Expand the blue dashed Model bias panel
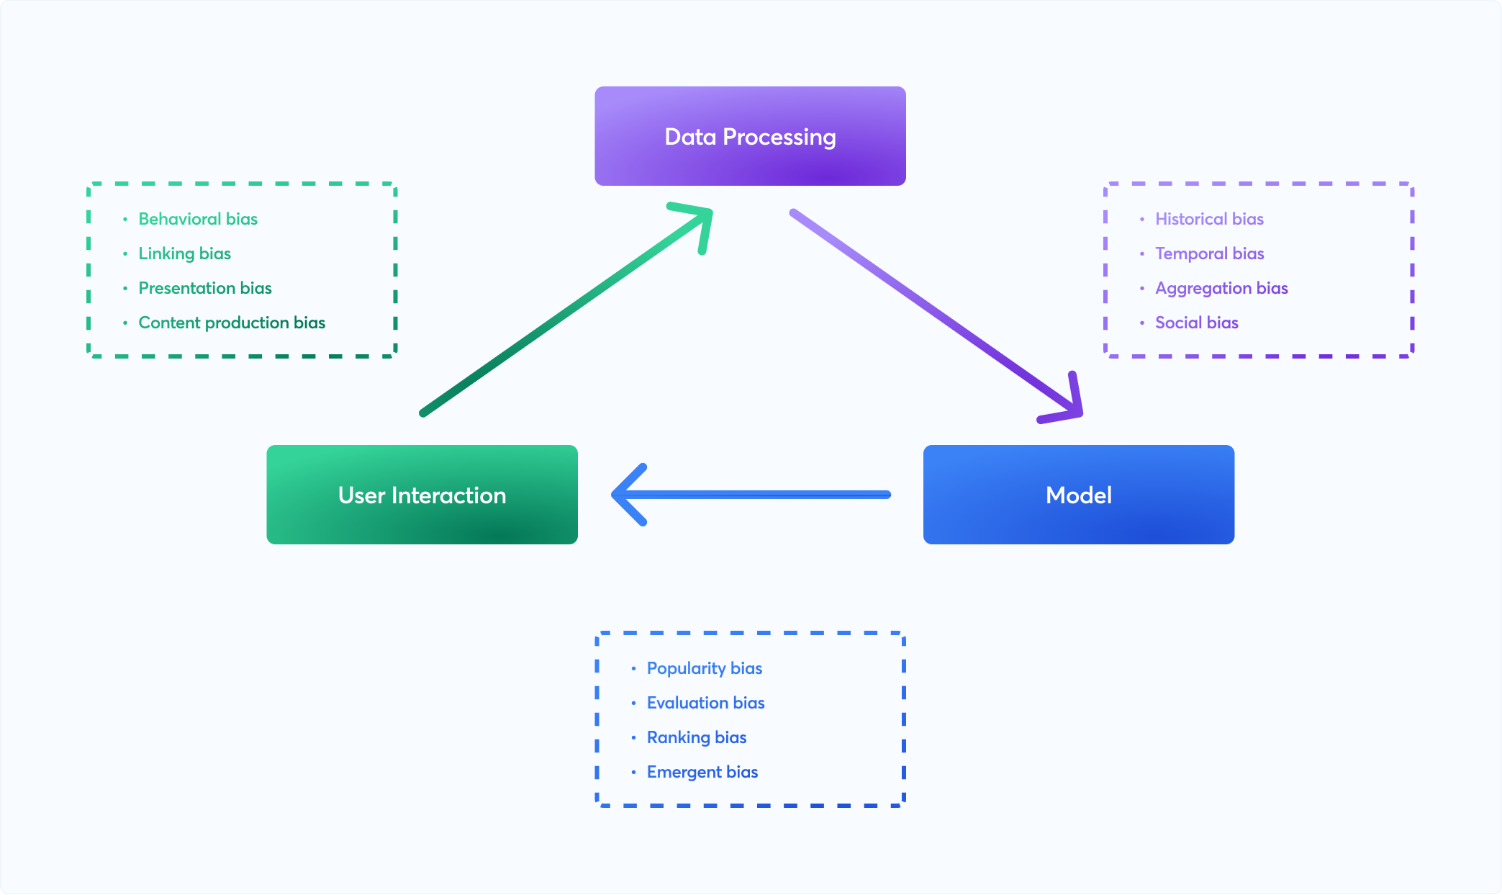Image resolution: width=1502 pixels, height=895 pixels. (713, 724)
